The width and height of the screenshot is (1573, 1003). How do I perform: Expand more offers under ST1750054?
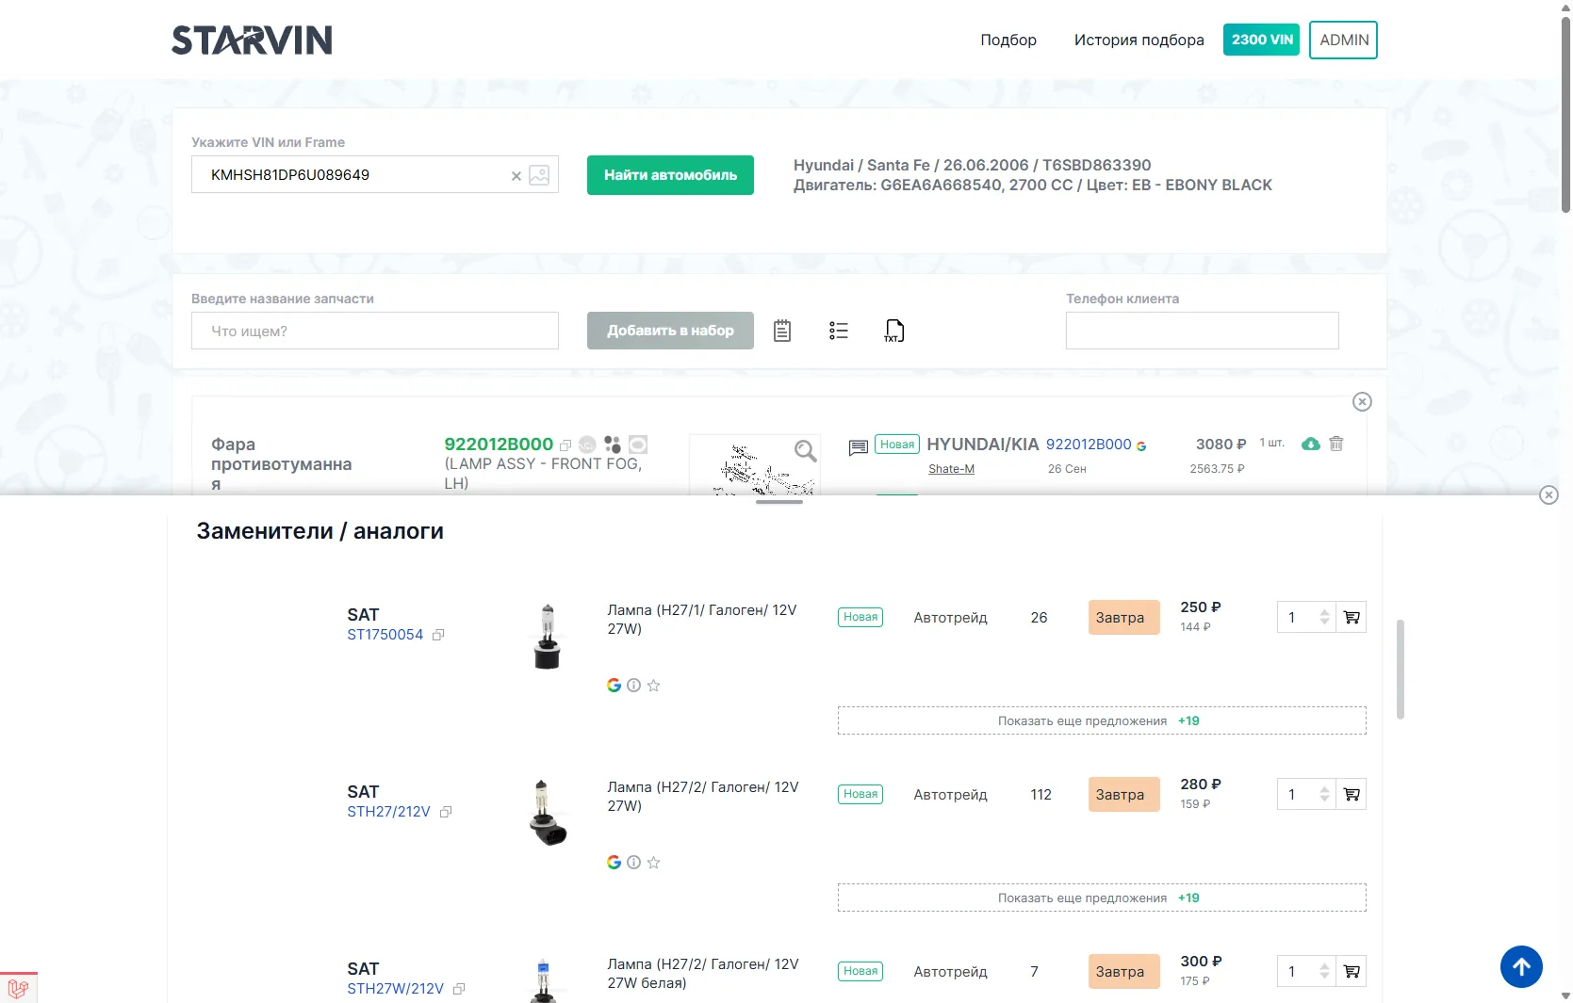pos(1102,720)
